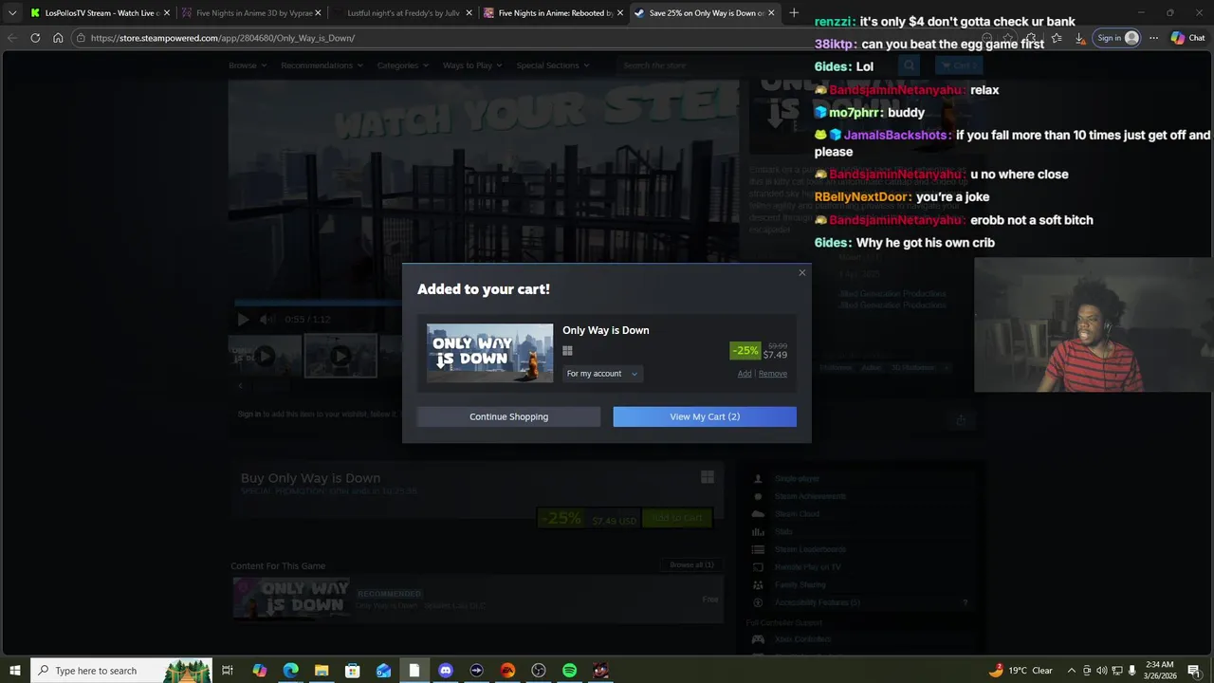Open the Ways to Play store menu

472,65
